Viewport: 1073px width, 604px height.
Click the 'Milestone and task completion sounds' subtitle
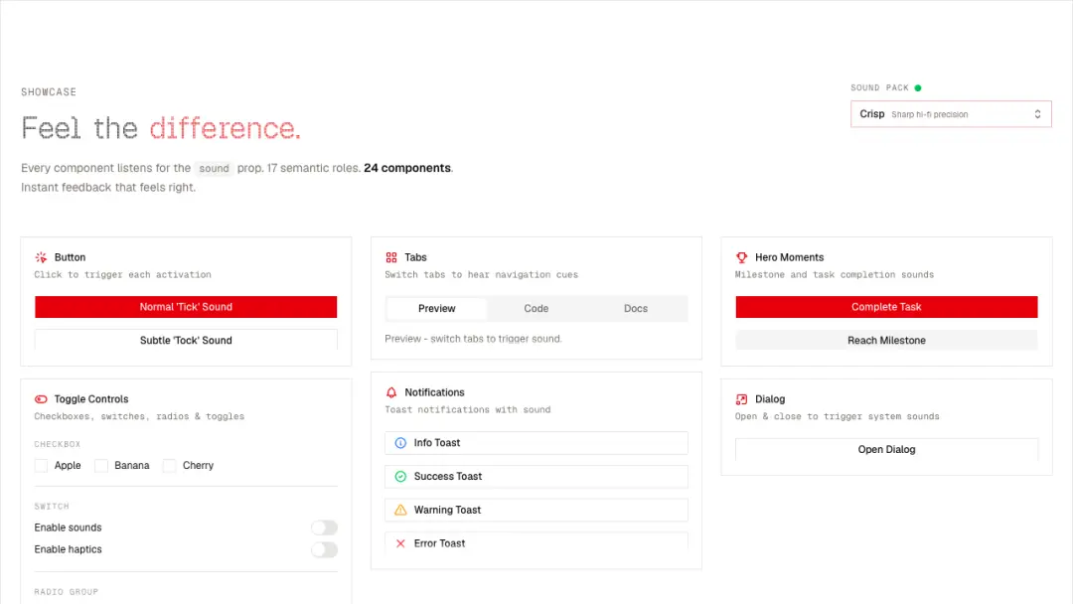835,275
